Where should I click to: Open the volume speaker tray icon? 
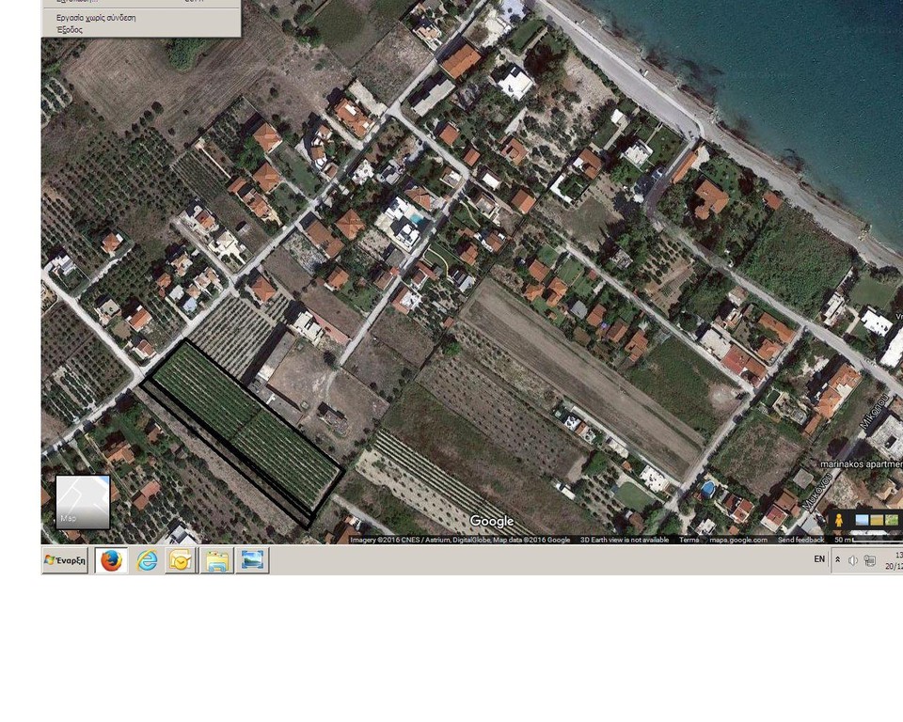tap(853, 560)
